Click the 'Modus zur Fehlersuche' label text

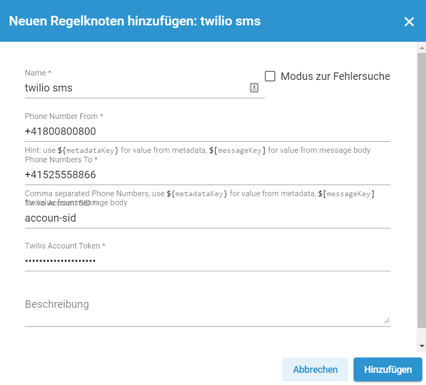335,76
